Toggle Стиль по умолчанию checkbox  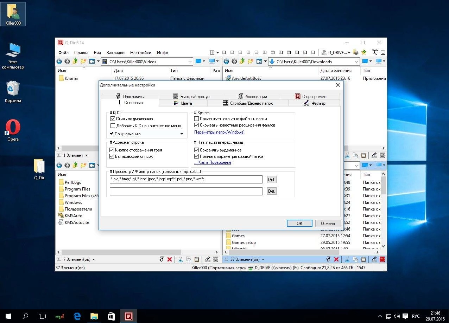pos(113,119)
